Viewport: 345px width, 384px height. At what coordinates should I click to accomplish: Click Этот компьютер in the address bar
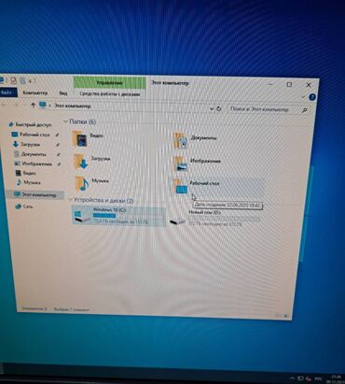pyautogui.click(x=73, y=106)
